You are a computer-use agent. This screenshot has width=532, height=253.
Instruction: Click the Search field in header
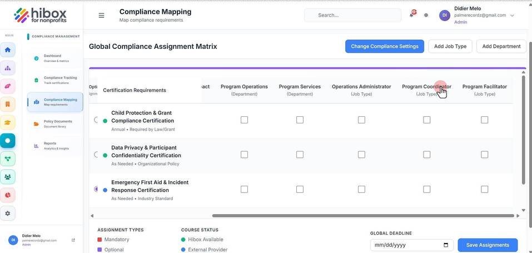(352, 15)
